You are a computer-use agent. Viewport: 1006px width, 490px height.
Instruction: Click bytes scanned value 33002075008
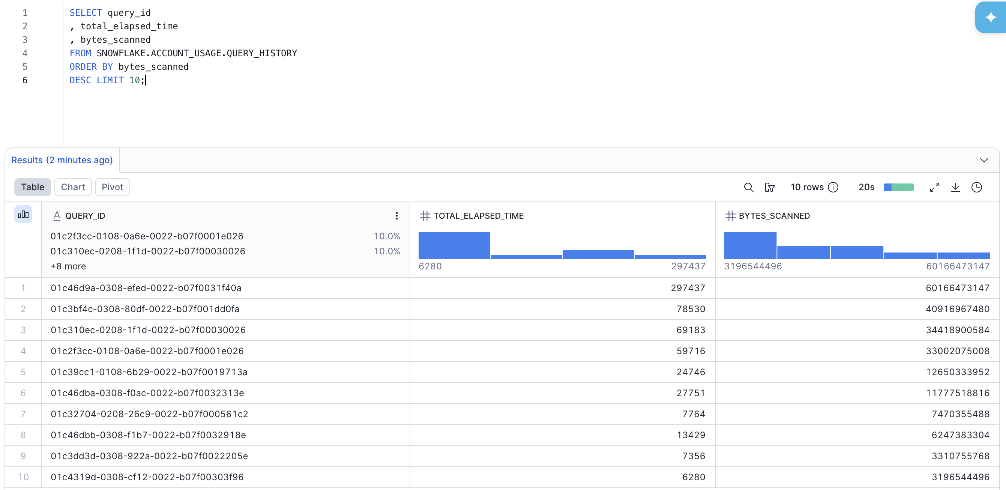(958, 351)
